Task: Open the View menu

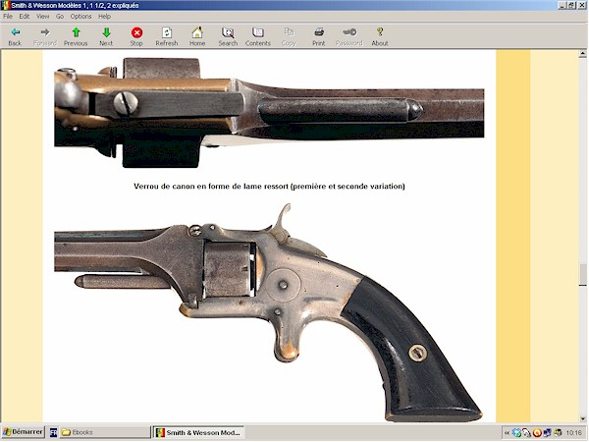Action: [x=43, y=16]
